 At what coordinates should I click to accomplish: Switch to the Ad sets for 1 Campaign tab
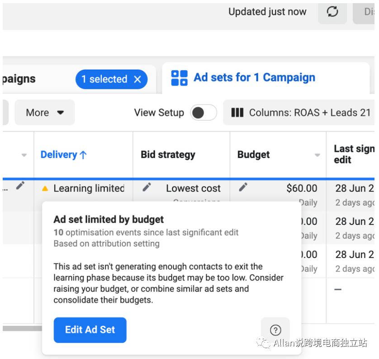pyautogui.click(x=254, y=78)
